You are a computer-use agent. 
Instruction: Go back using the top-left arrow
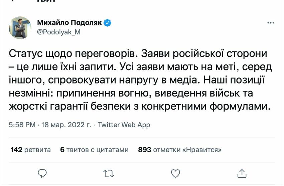(x=13, y=1)
